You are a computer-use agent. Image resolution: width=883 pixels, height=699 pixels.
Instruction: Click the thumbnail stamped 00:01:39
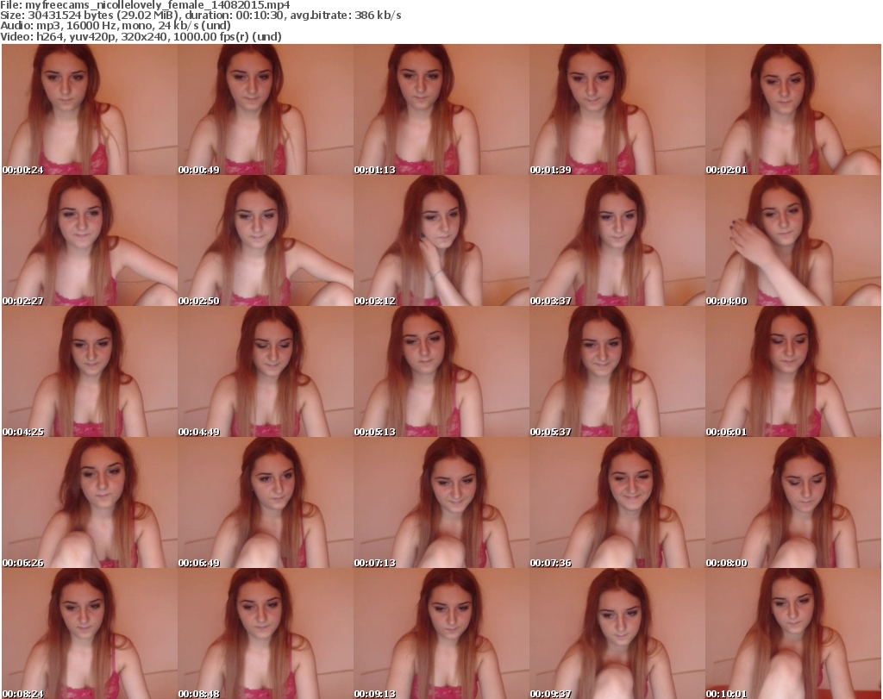pos(617,109)
